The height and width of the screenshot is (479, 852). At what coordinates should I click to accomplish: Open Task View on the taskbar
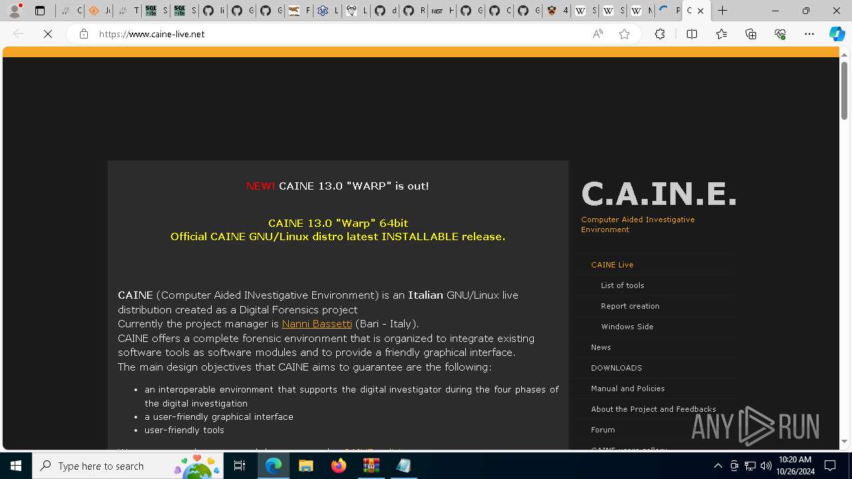240,466
